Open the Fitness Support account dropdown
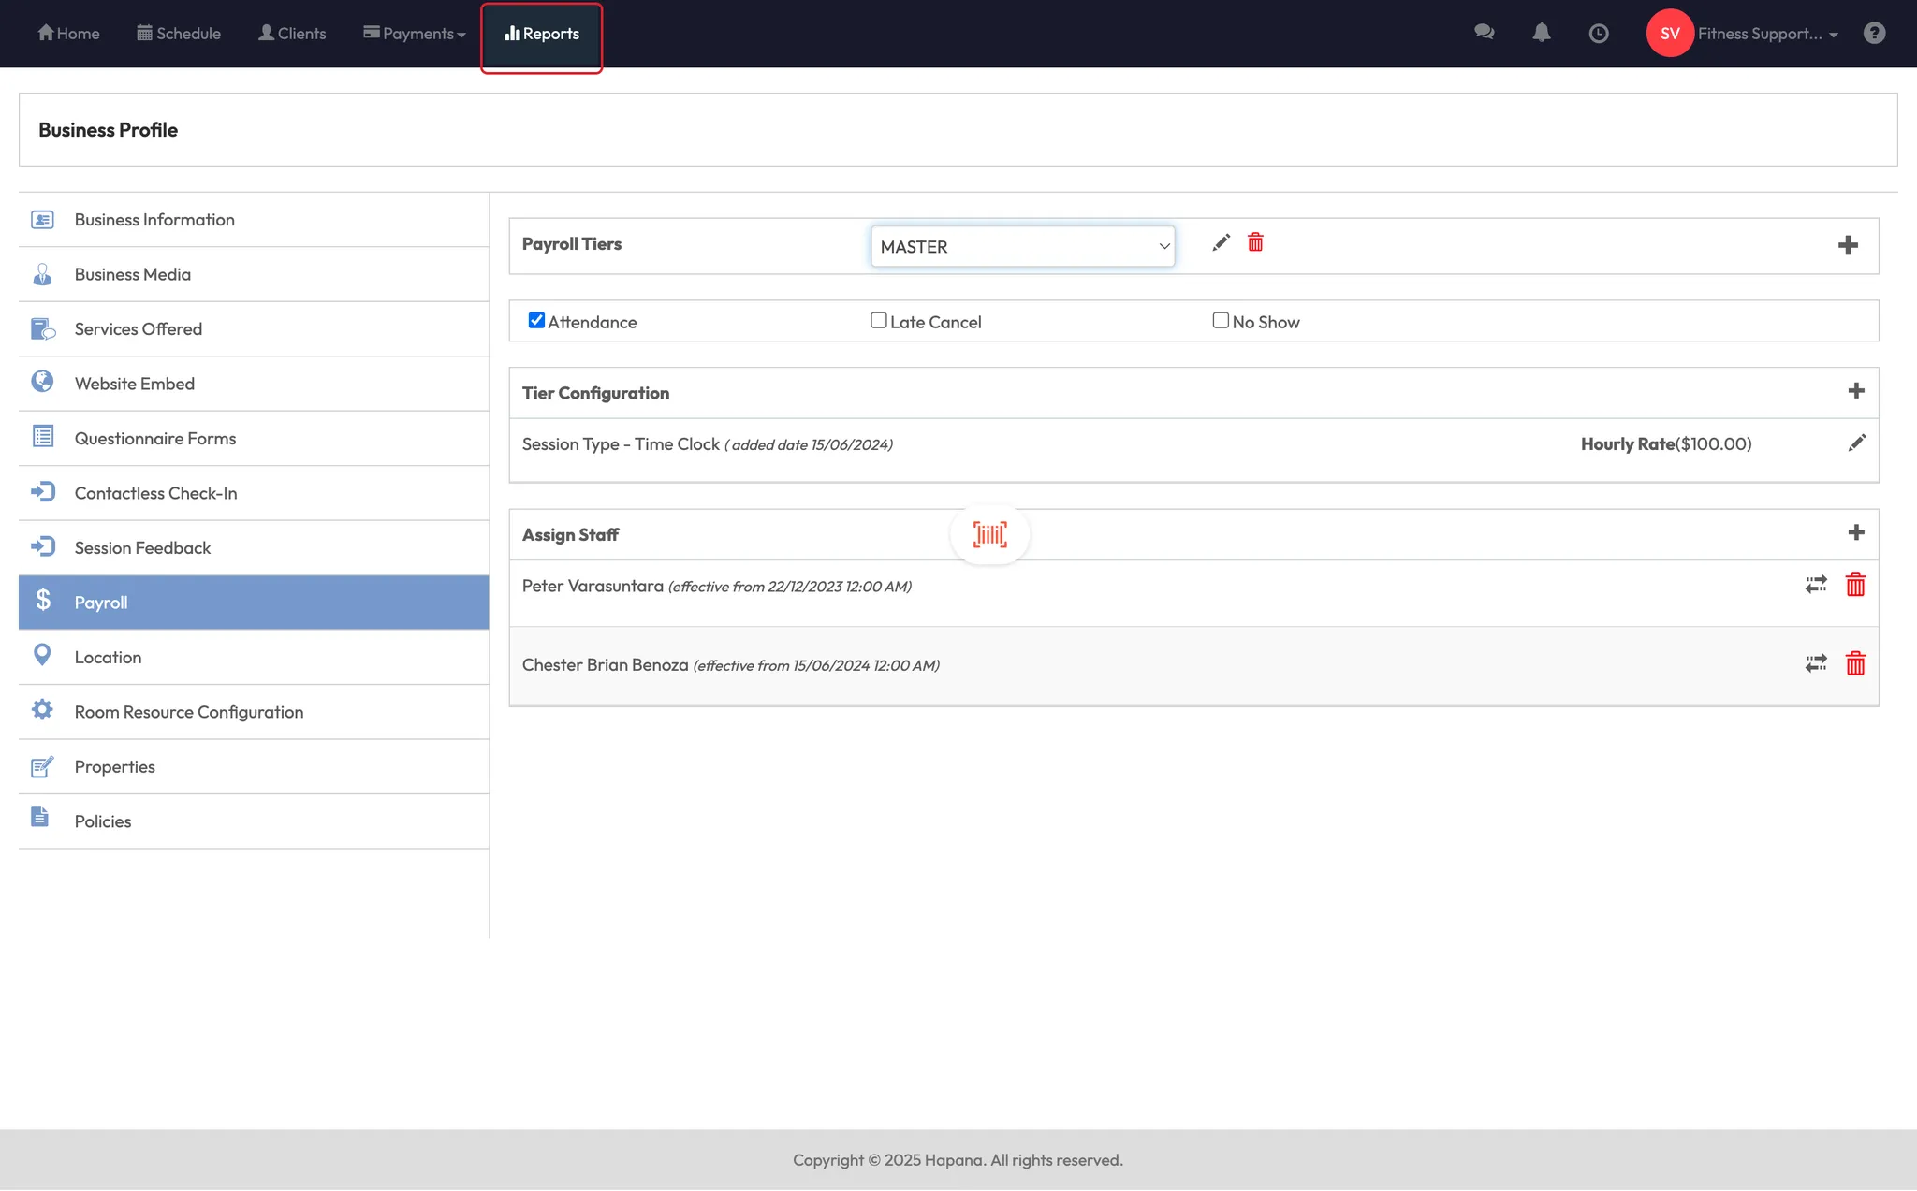This screenshot has width=1917, height=1191. click(x=1766, y=34)
